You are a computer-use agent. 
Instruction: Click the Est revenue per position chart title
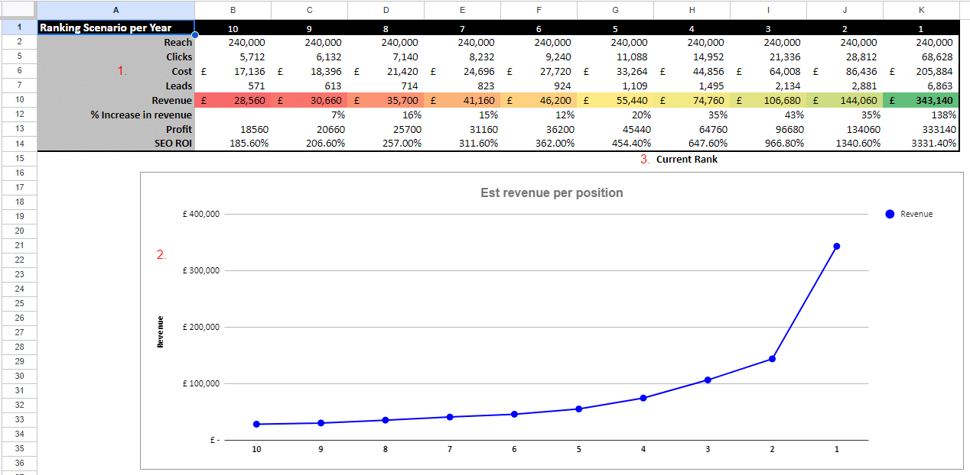click(552, 194)
